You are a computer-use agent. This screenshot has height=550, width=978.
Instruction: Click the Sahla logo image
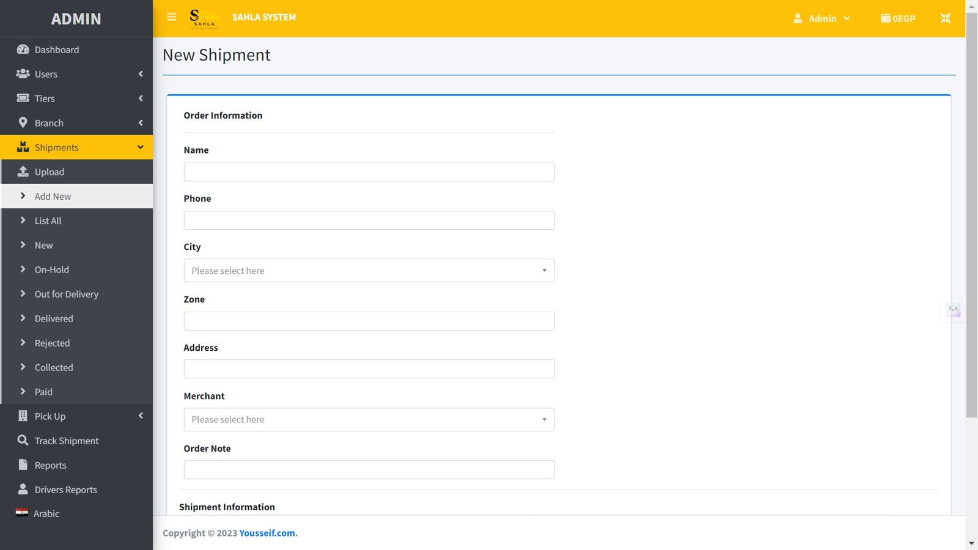click(204, 18)
